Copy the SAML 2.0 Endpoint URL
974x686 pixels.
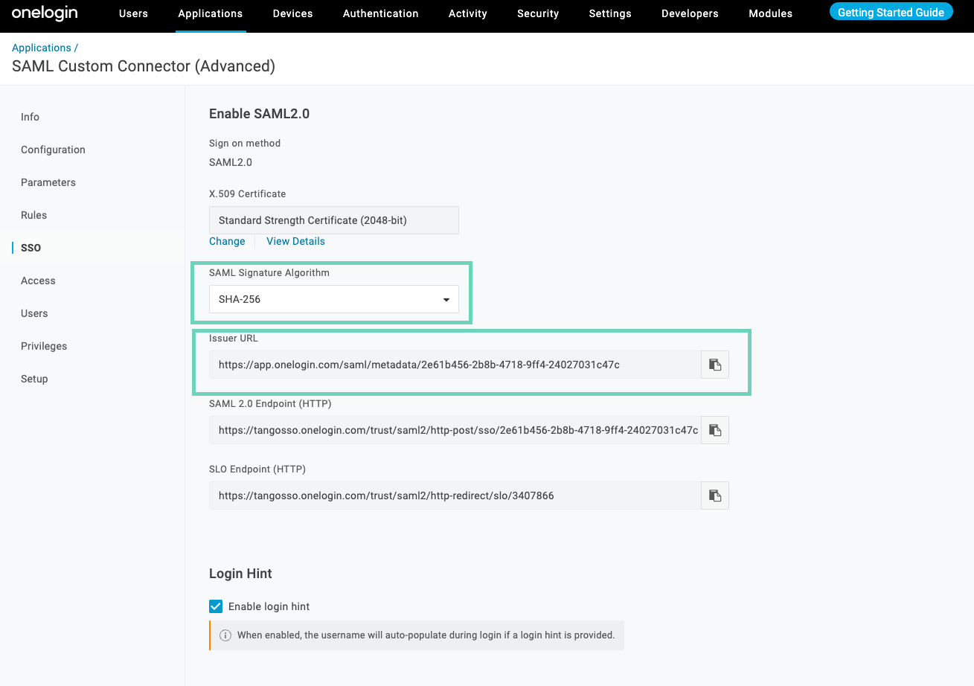tap(714, 430)
